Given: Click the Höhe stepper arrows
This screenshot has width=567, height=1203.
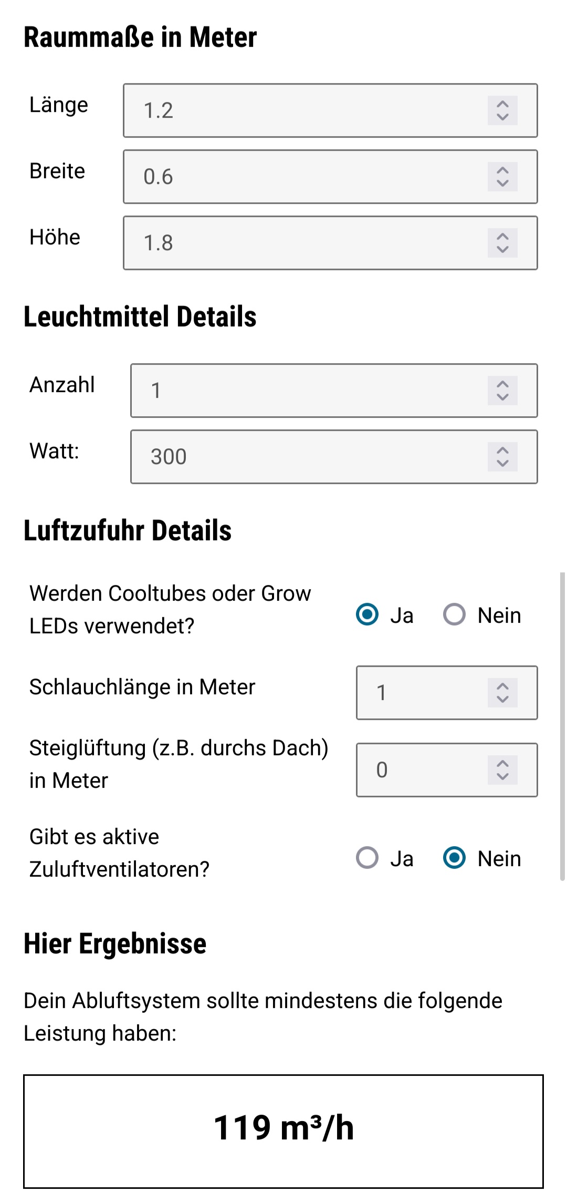Looking at the screenshot, I should tap(502, 243).
